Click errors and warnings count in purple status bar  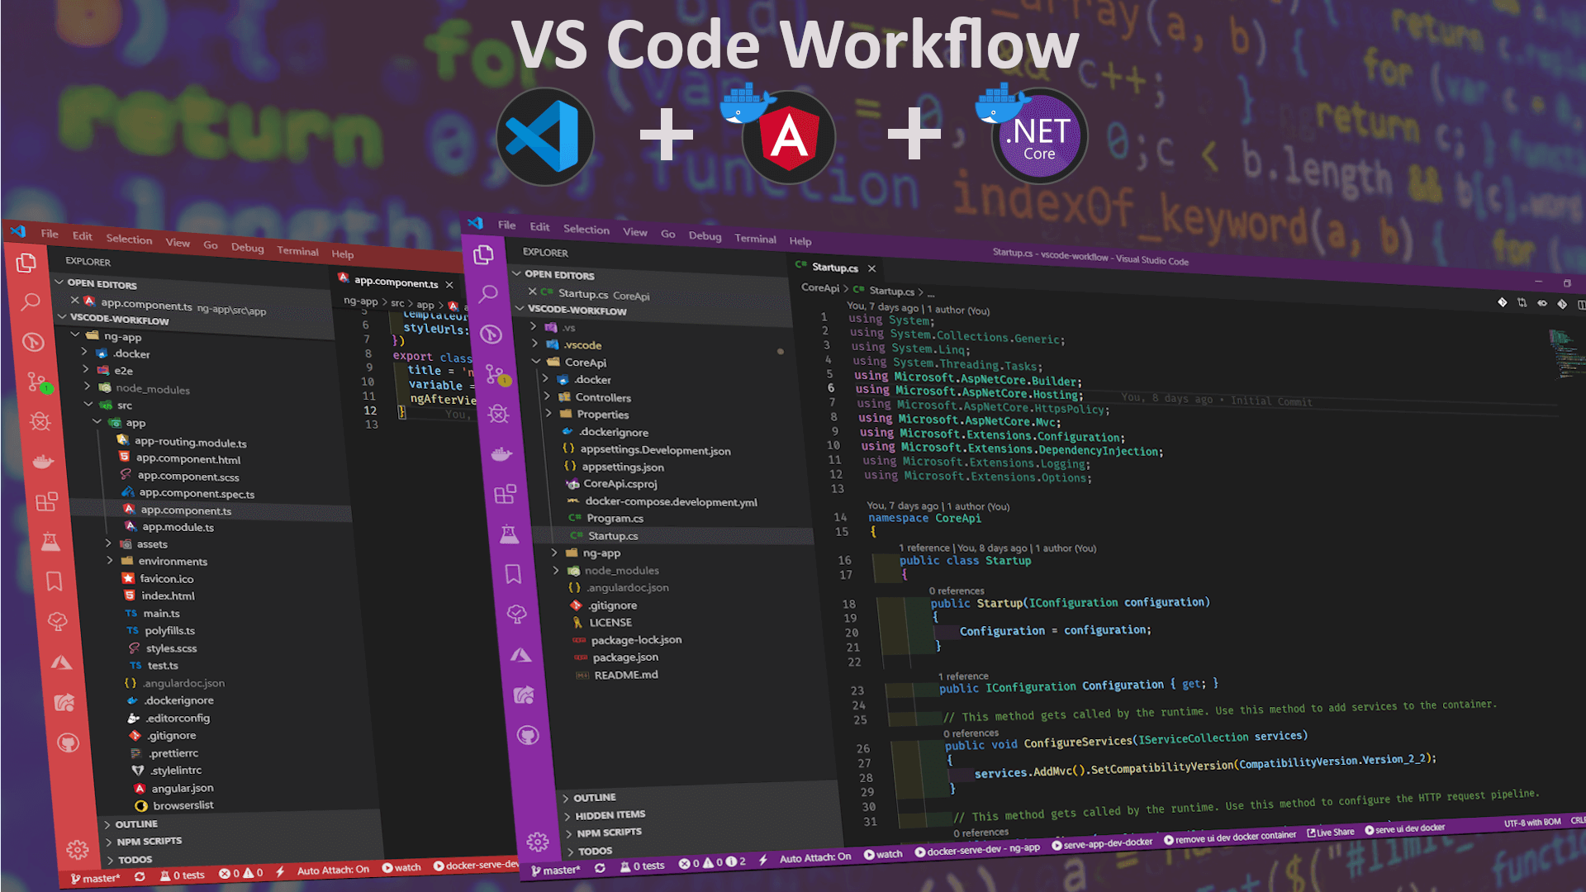click(712, 863)
